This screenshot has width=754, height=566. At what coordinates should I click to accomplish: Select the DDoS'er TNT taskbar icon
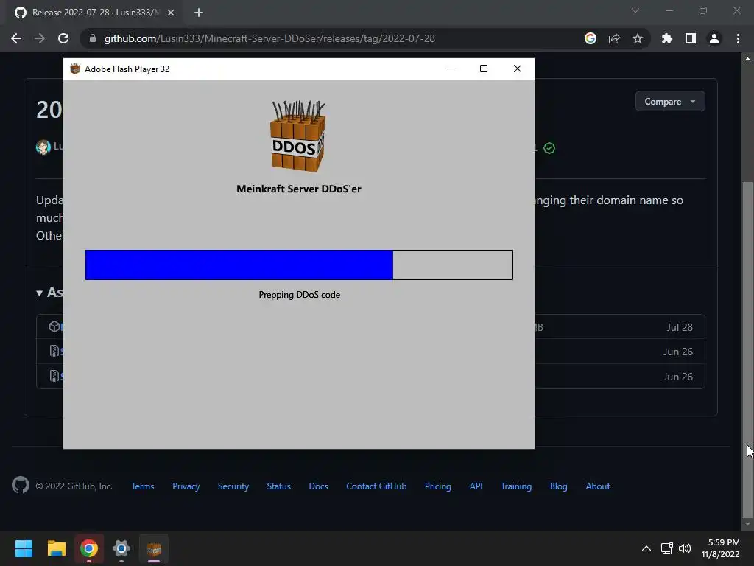[154, 548]
